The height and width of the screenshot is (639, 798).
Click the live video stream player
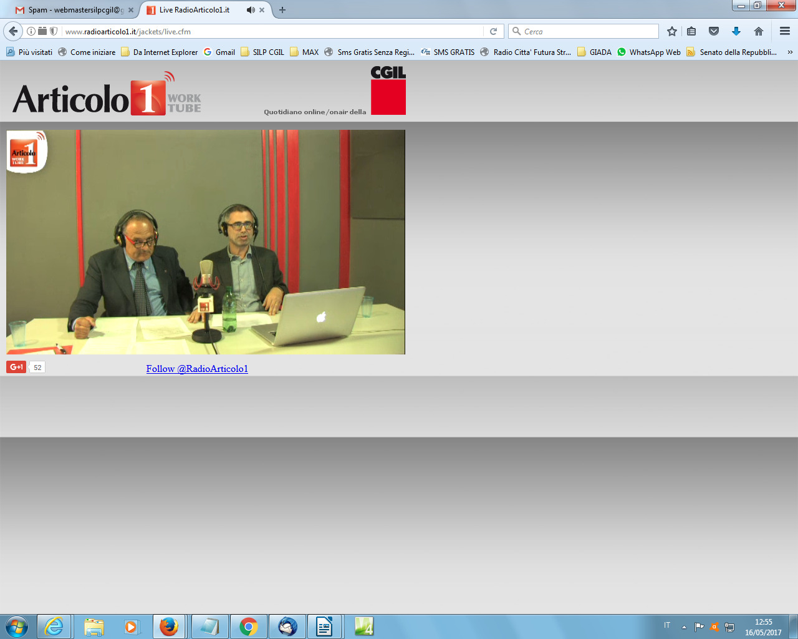[x=206, y=242]
